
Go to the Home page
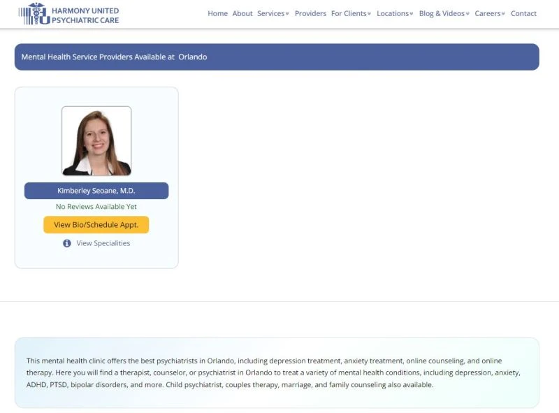(217, 13)
